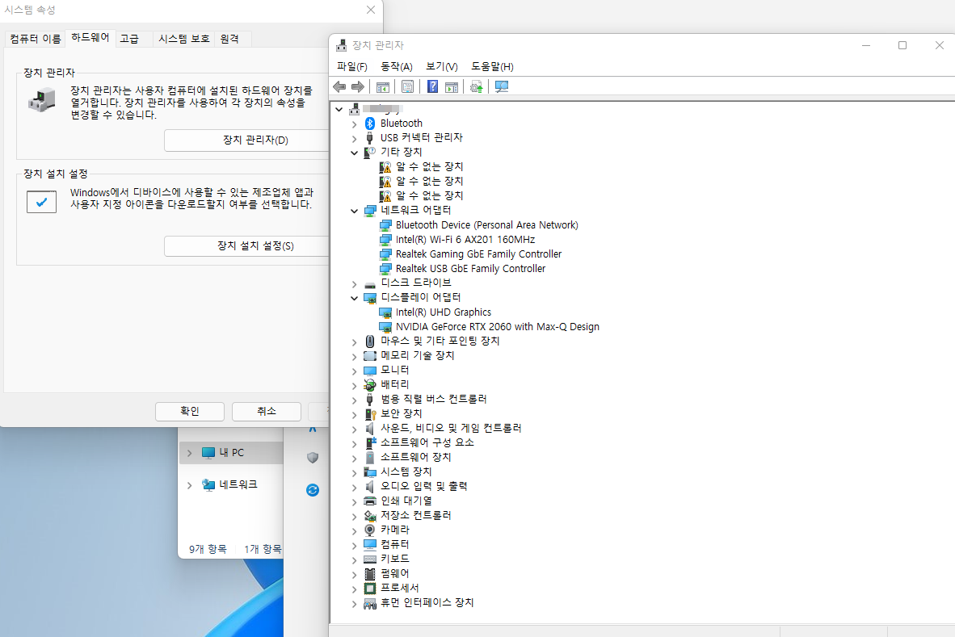Select the first unknown device (알 수 없는 장치)
This screenshot has height=637, width=955.
(x=429, y=166)
